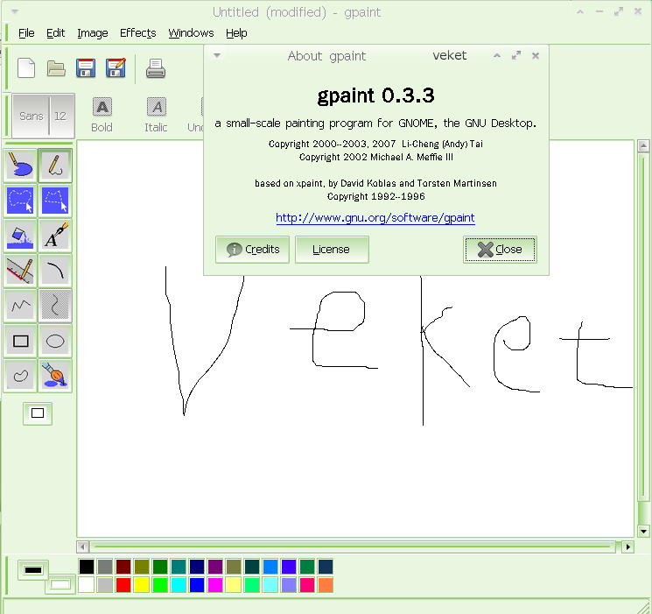Open the File menu
The image size is (652, 614).
[26, 33]
